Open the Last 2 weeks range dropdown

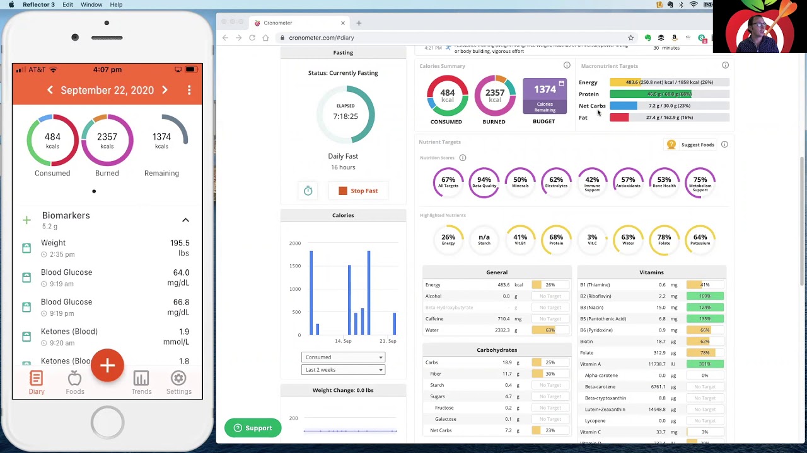[343, 369]
